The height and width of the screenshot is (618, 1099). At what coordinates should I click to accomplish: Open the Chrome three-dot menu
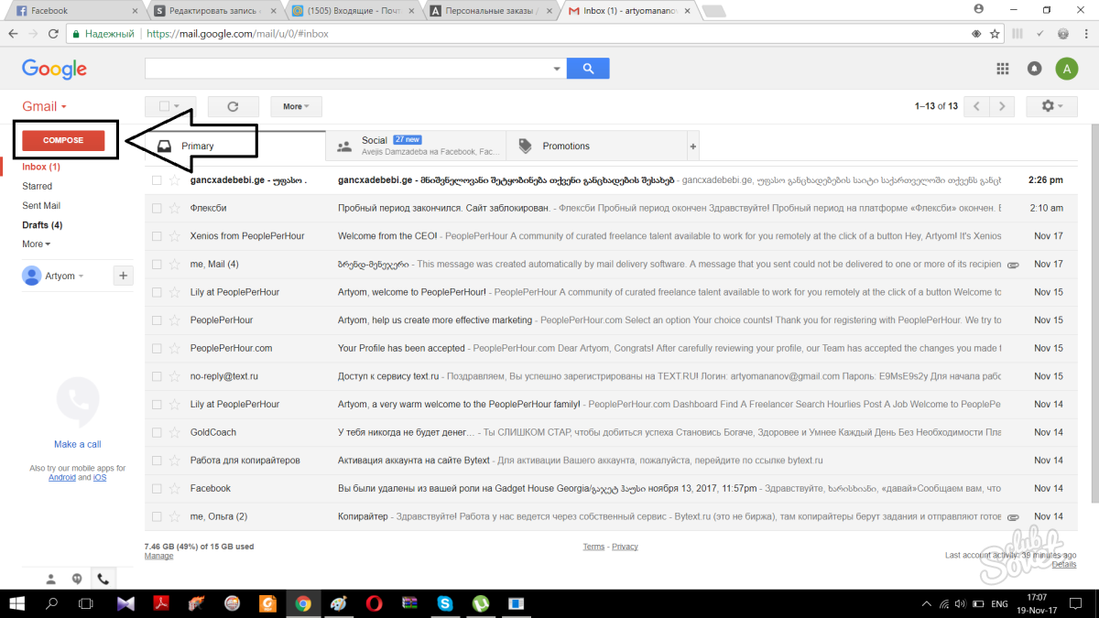coord(1085,34)
